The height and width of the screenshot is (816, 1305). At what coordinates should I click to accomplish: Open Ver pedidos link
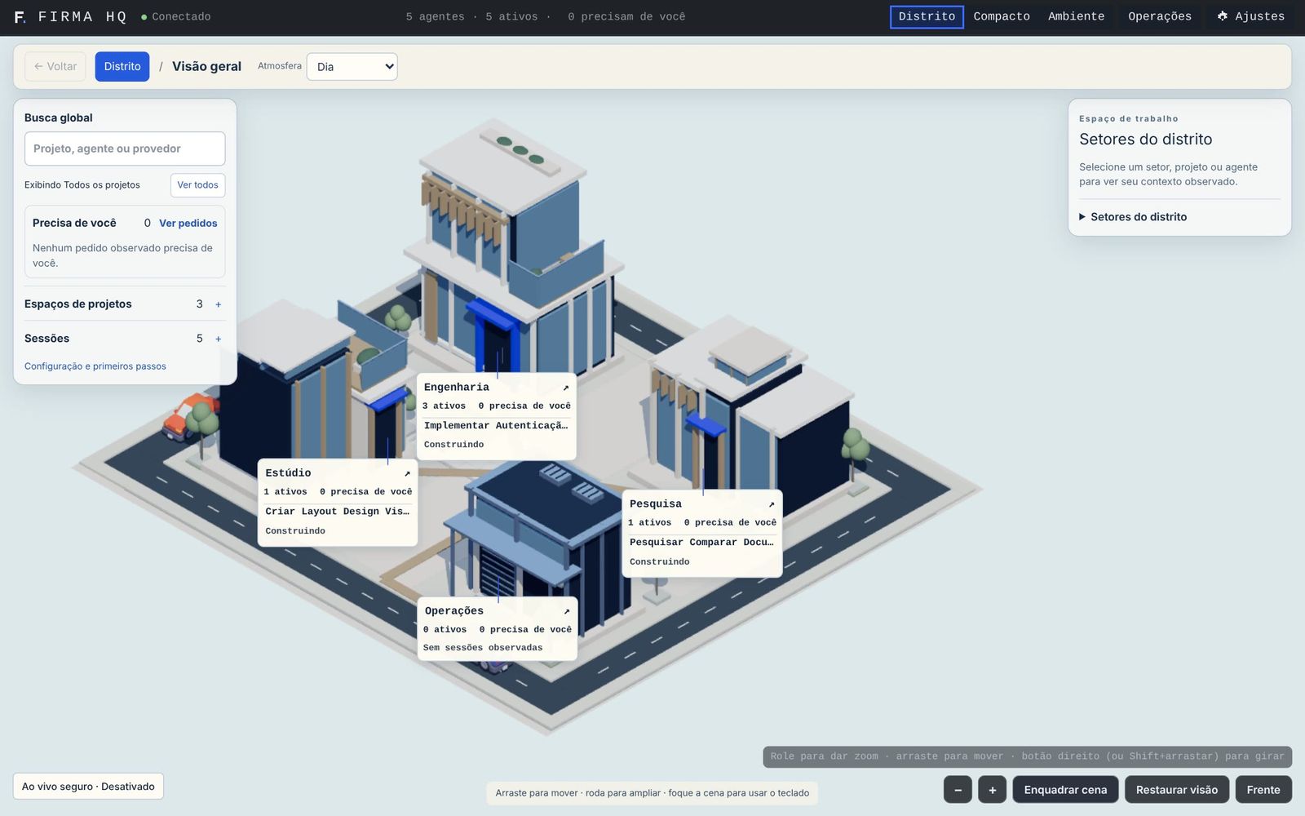click(x=188, y=224)
